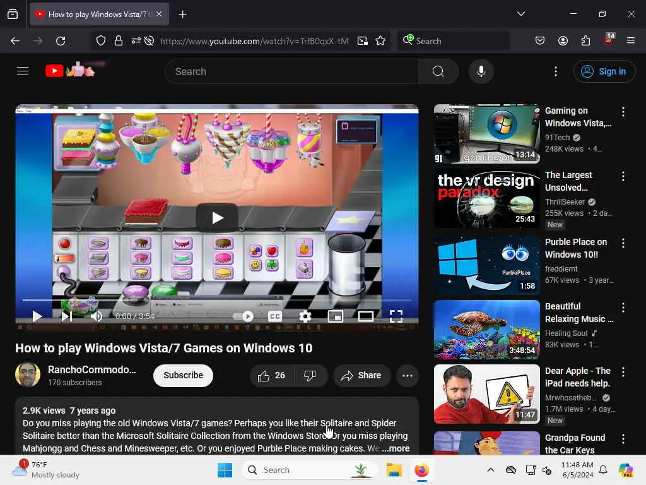The image size is (646, 485).
Task: Open options for Dear Apple iPad video
Action: point(623,372)
